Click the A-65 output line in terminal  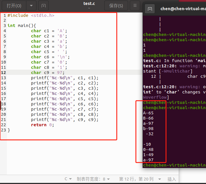tap(148, 113)
